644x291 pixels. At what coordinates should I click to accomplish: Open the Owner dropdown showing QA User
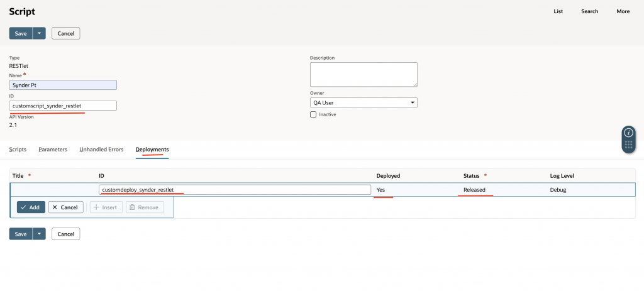(364, 102)
